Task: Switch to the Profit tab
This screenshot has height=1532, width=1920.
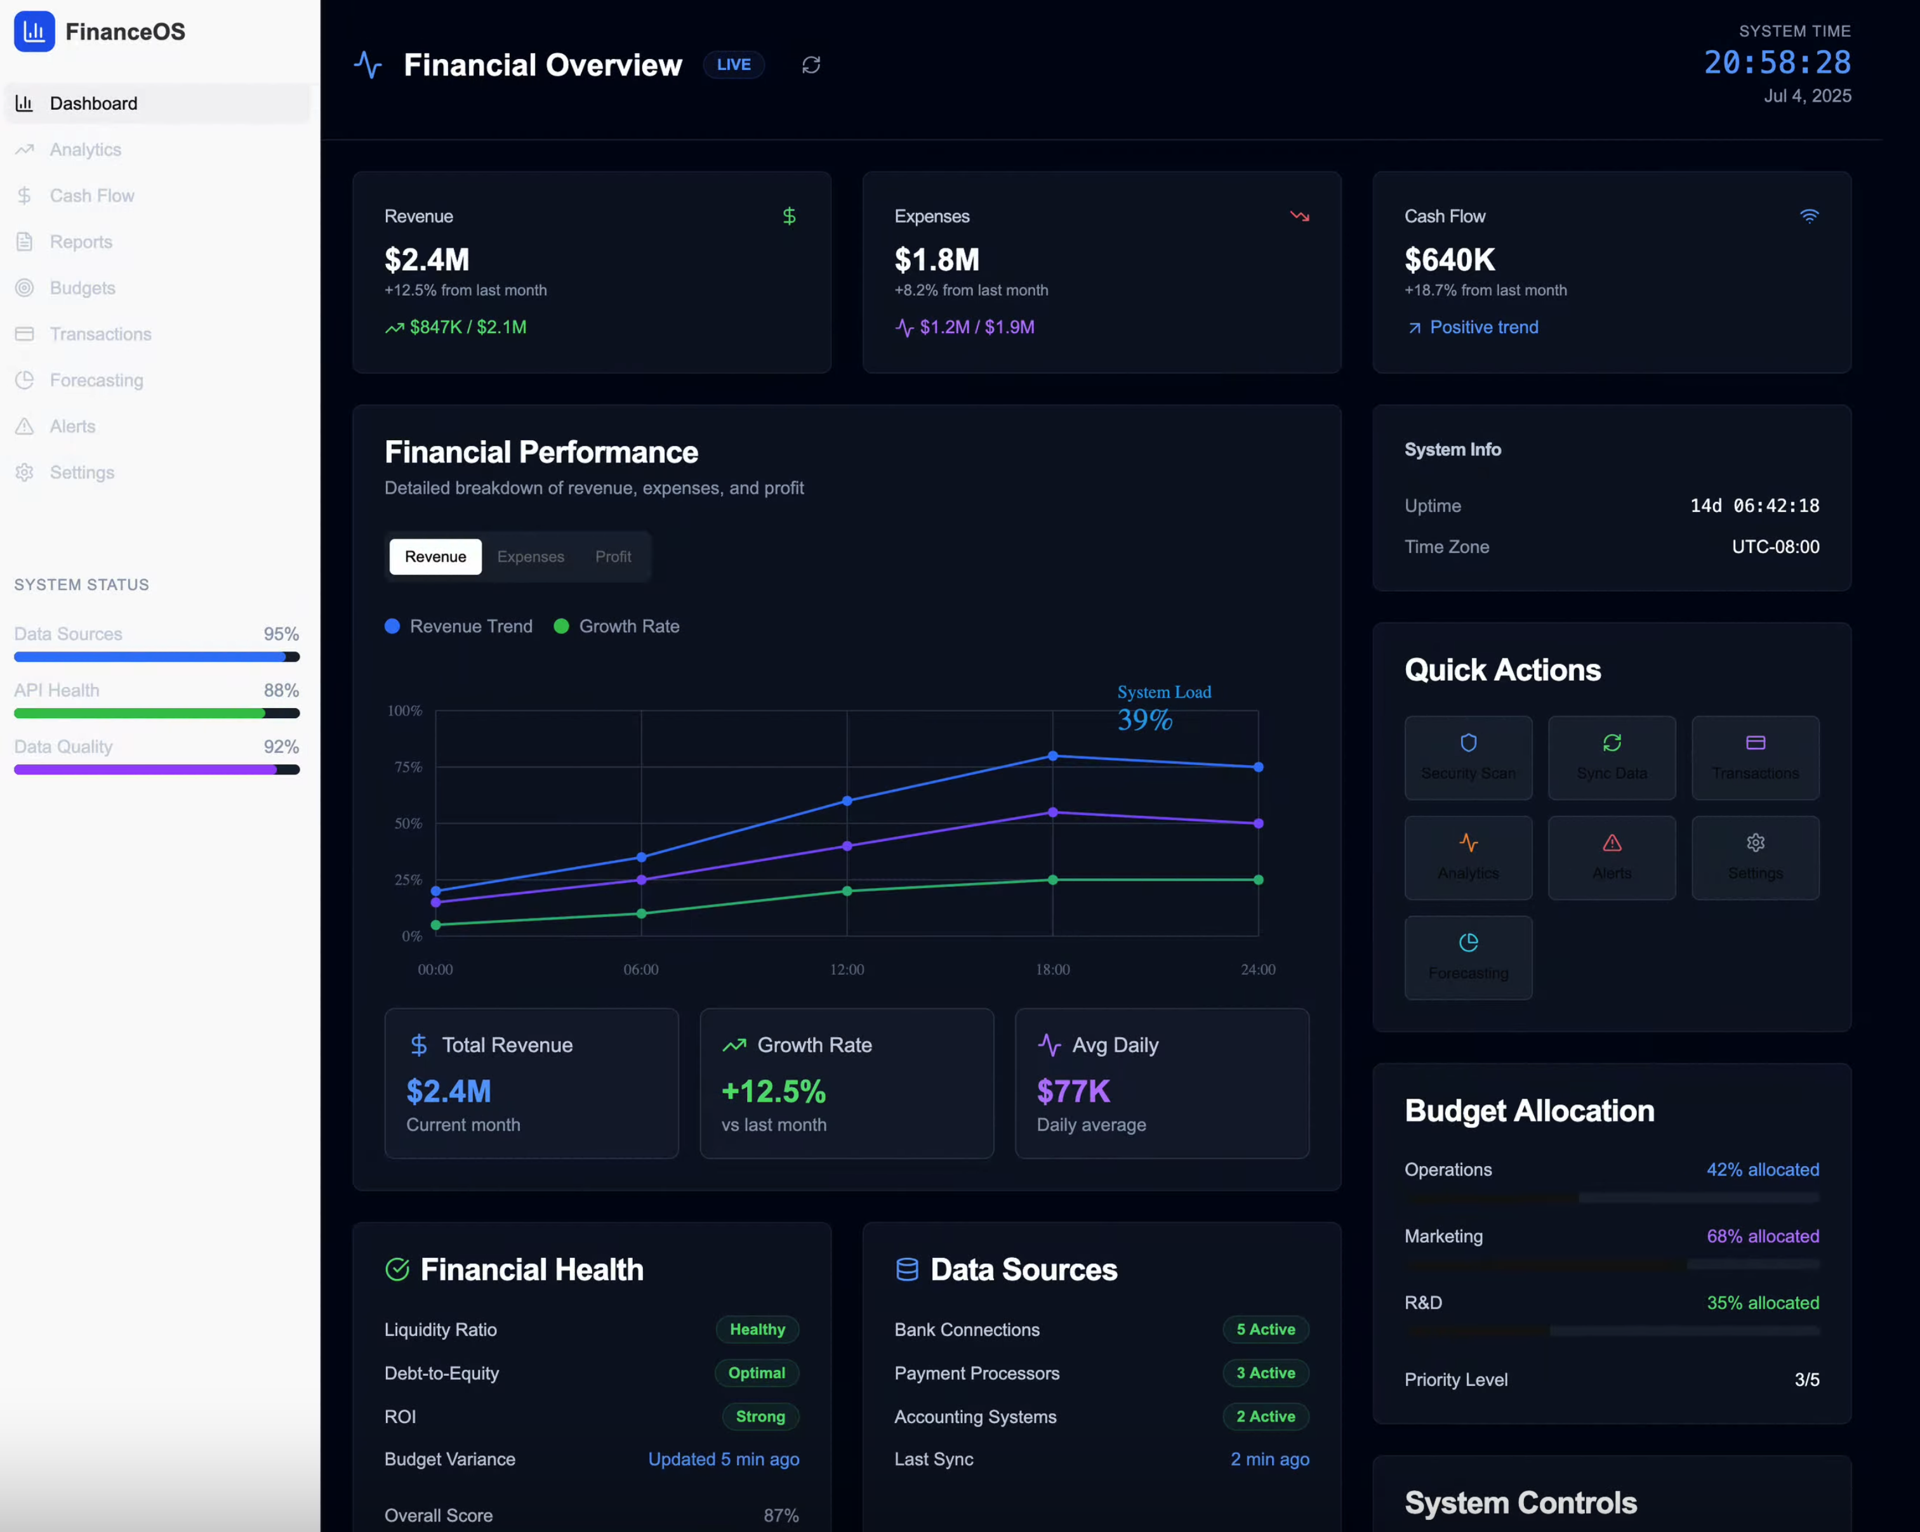Action: (612, 556)
